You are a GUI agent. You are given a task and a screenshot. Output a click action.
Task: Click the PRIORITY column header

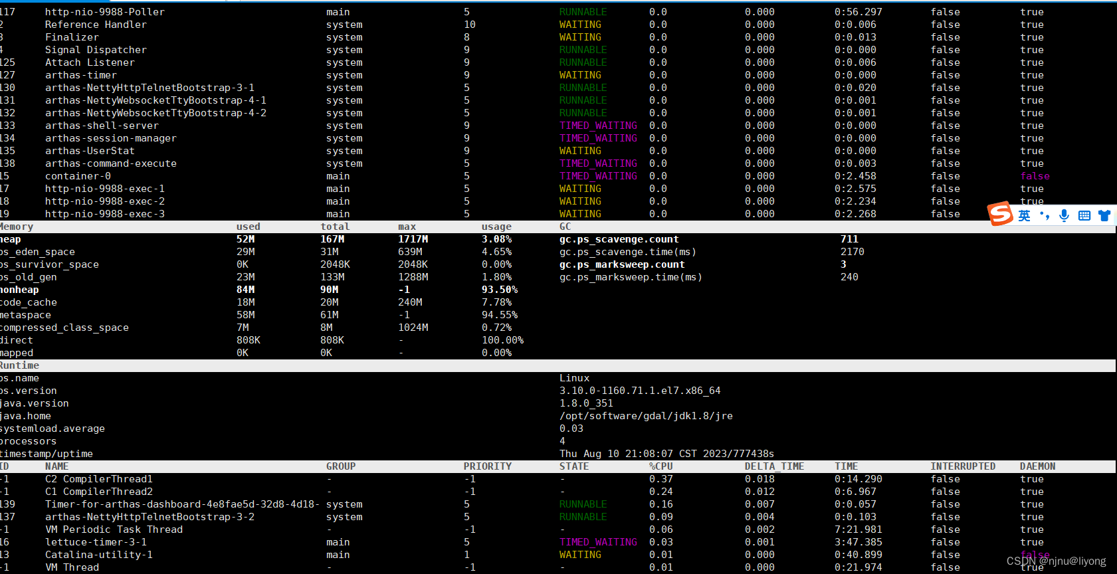click(488, 466)
